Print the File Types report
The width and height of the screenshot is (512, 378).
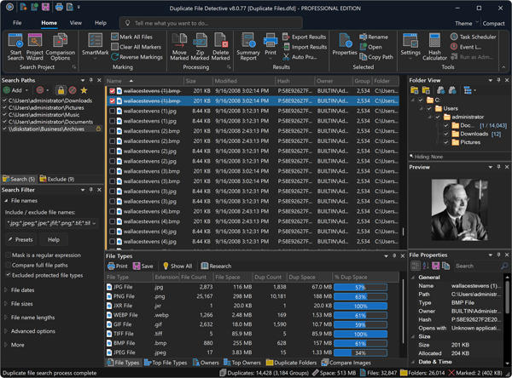(118, 266)
